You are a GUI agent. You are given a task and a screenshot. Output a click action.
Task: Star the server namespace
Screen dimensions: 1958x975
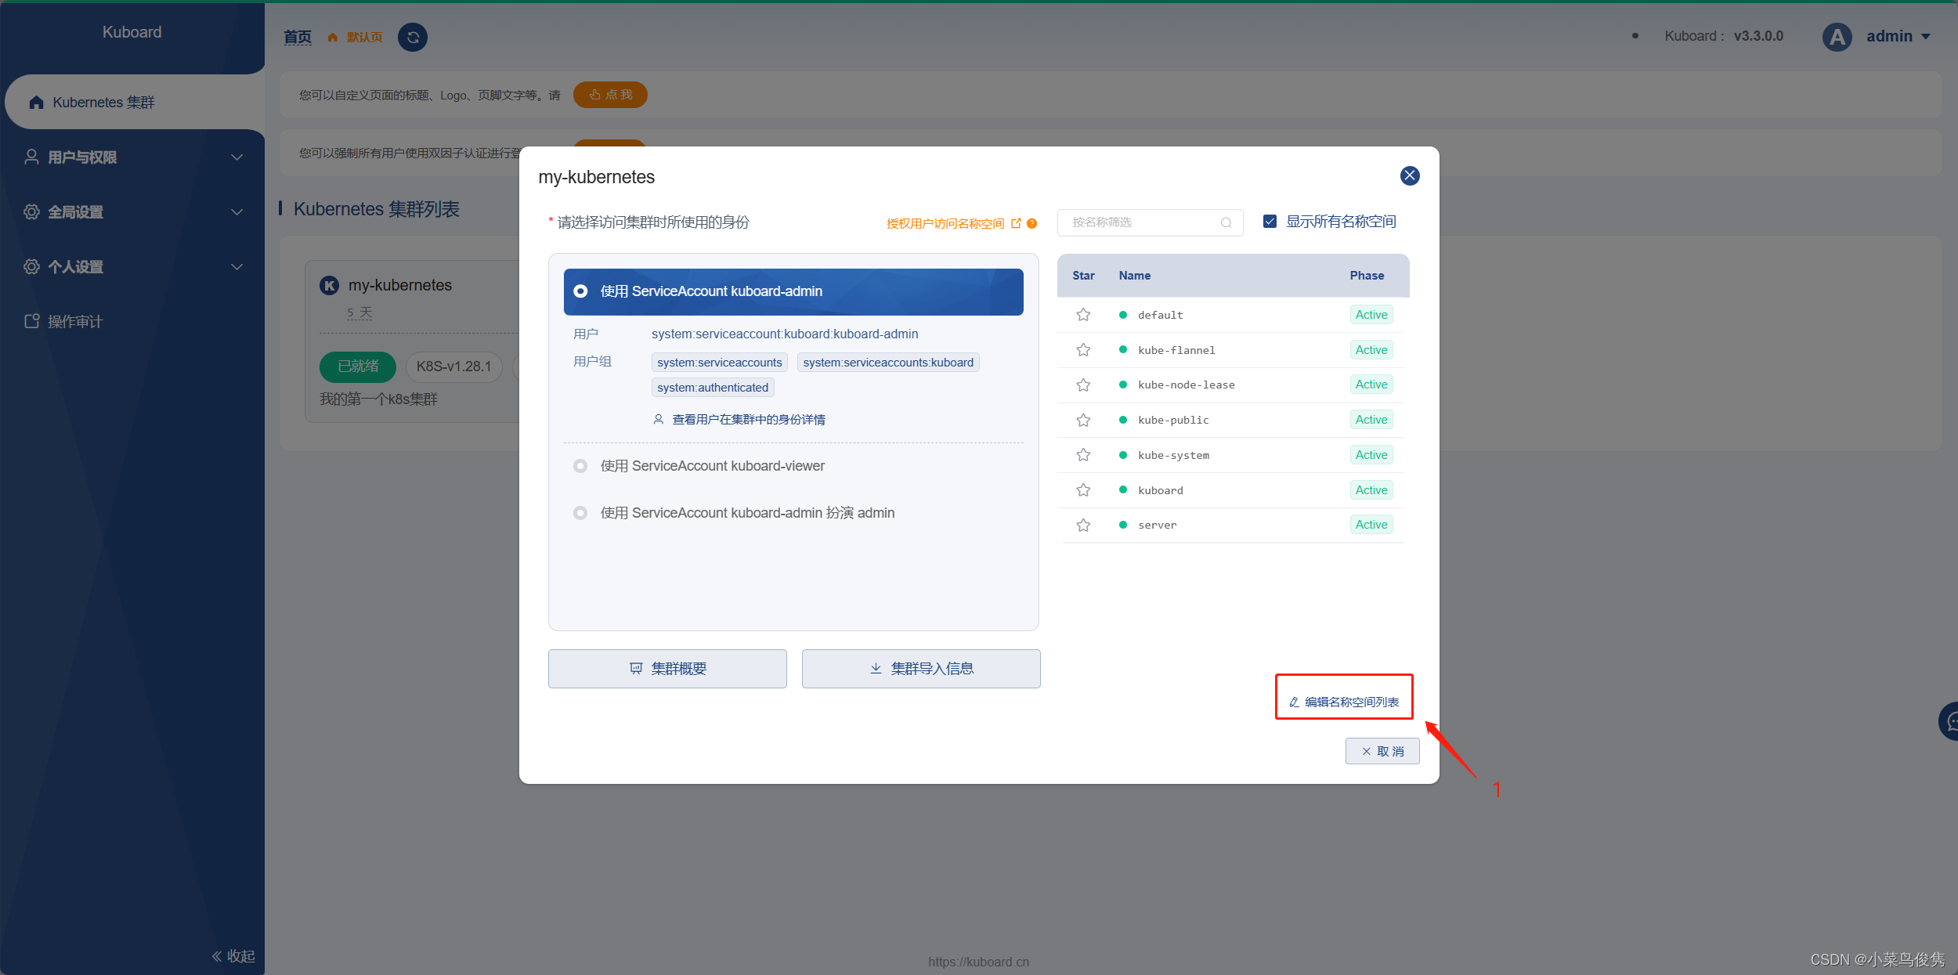coord(1083,525)
